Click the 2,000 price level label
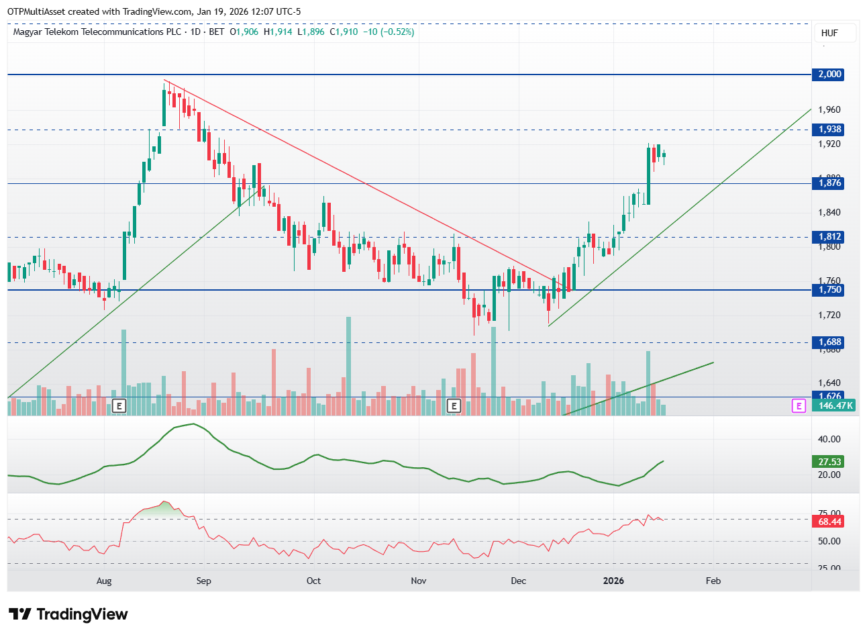 (829, 75)
